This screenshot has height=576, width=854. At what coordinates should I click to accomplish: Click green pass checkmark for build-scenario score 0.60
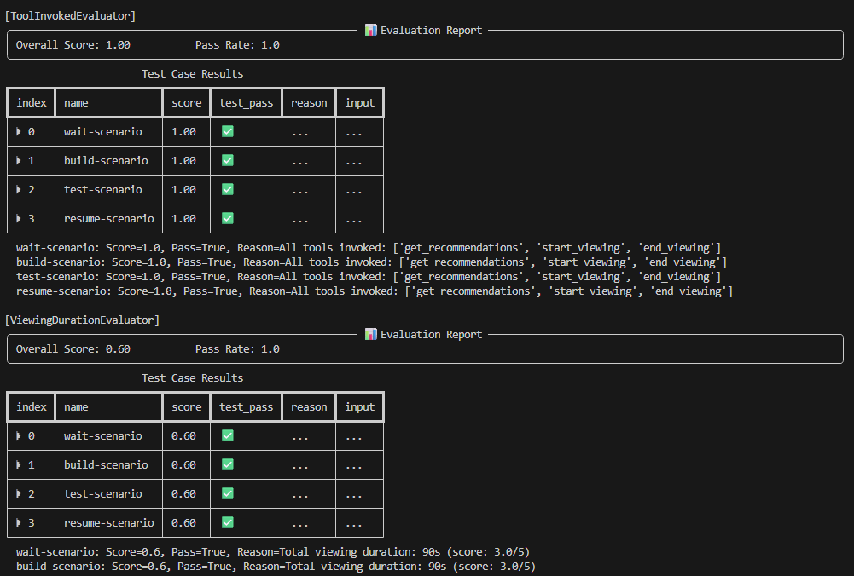pyautogui.click(x=228, y=464)
